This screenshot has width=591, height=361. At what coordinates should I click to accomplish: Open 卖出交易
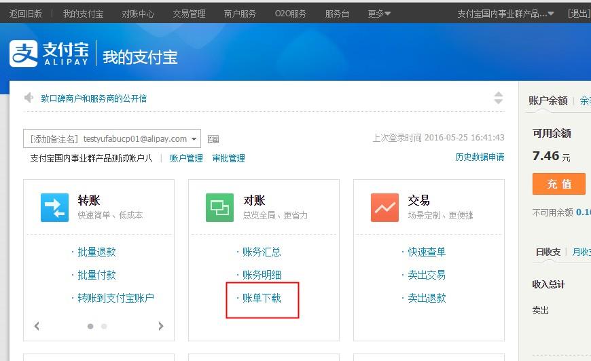pyautogui.click(x=427, y=275)
